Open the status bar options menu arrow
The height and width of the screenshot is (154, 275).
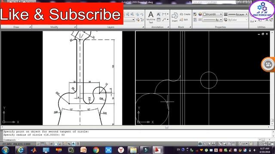click(269, 144)
